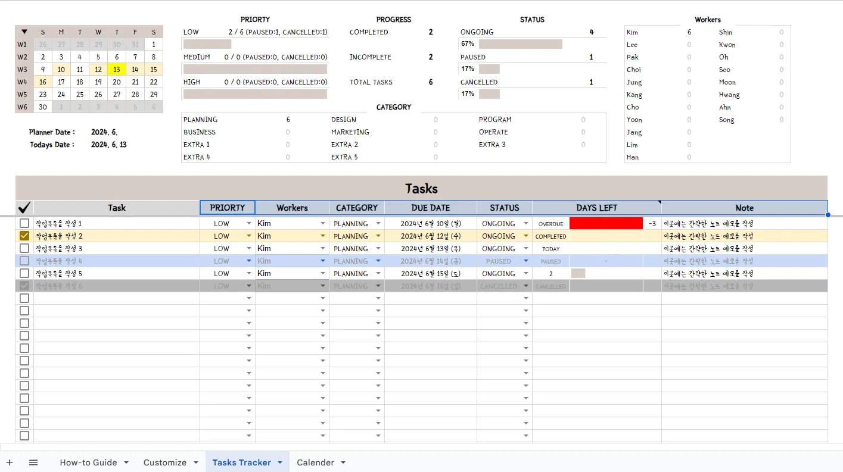Open the all sheets list icon
This screenshot has height=472, width=843.
tap(33, 462)
